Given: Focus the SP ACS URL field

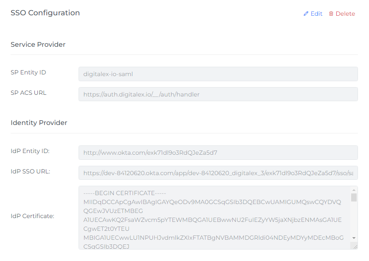Looking at the screenshot, I should point(218,94).
